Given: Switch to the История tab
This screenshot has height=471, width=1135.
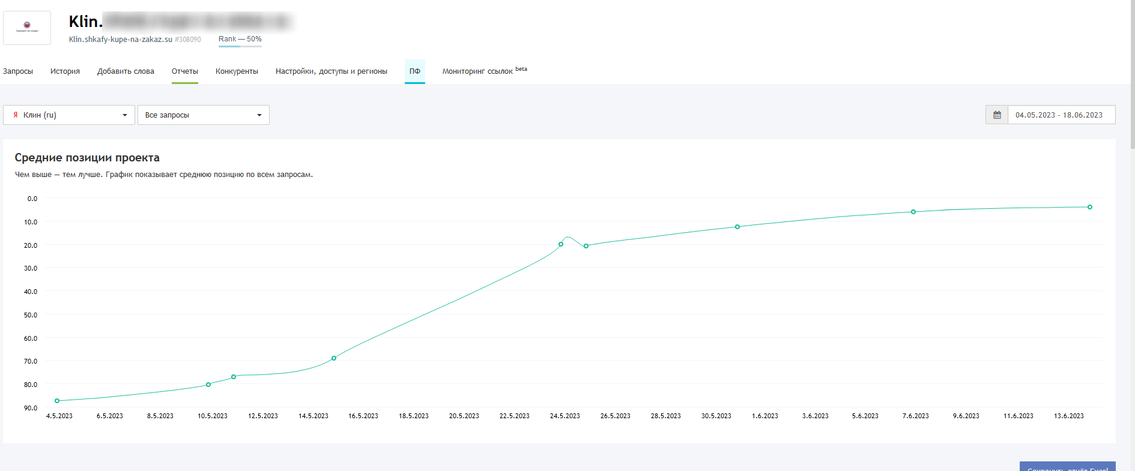Looking at the screenshot, I should pyautogui.click(x=65, y=71).
